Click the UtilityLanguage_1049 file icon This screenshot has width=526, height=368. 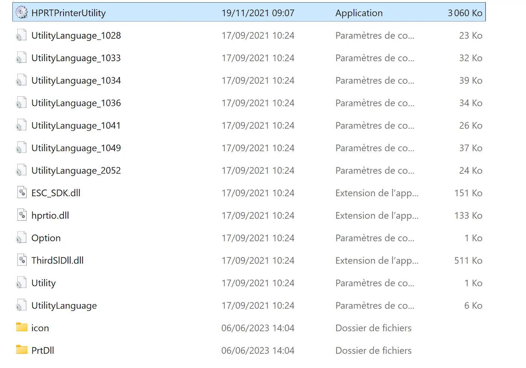(x=21, y=148)
